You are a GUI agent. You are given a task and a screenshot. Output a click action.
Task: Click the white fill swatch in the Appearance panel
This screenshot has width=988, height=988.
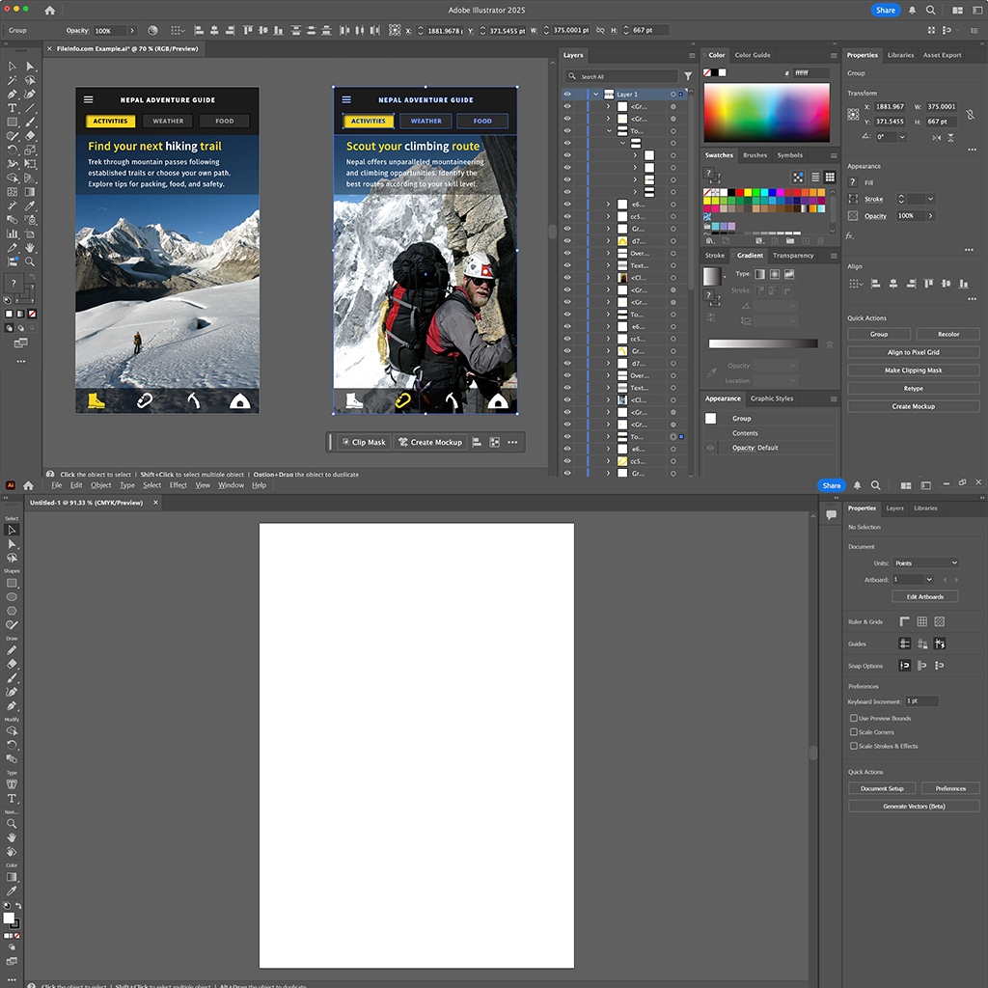point(710,419)
